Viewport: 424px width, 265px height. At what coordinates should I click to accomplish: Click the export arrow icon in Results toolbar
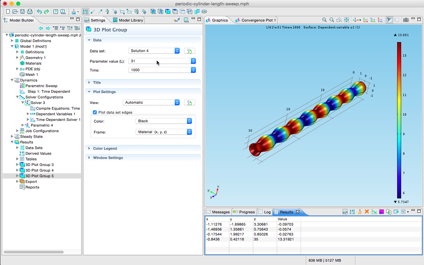click(396, 212)
